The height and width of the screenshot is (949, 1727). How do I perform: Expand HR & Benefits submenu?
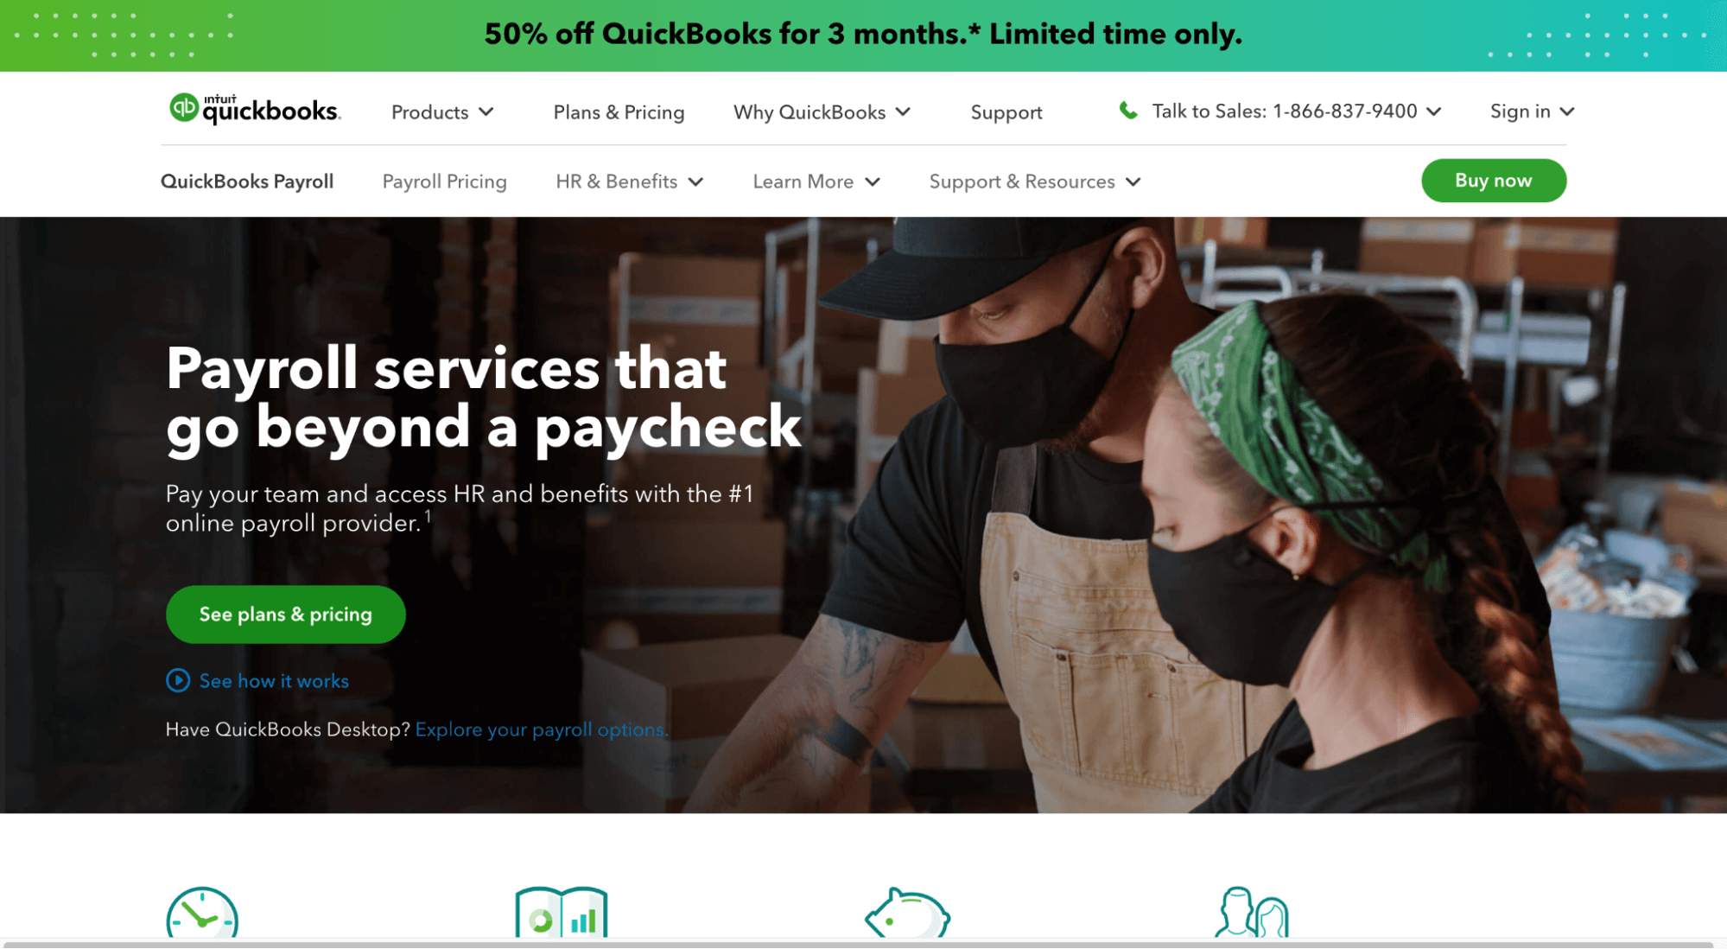point(630,182)
